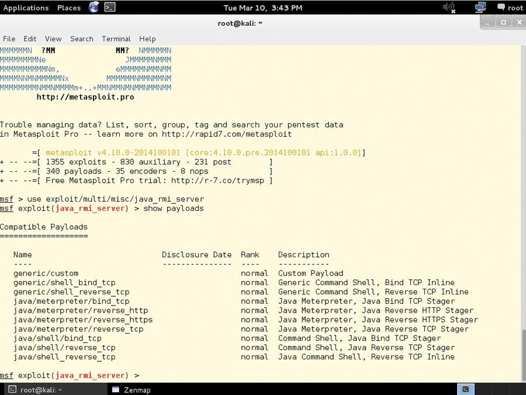Click the terminal vertical scrollbar thumb
This screenshot has height=395, width=526.
click(523, 355)
